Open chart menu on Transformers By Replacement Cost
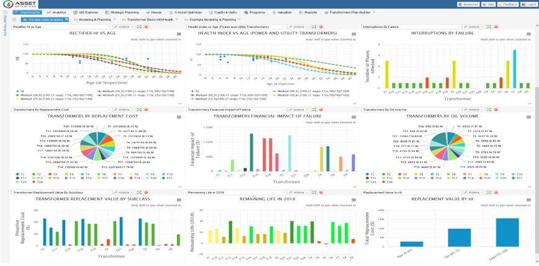This screenshot has width=539, height=266. pos(179,116)
